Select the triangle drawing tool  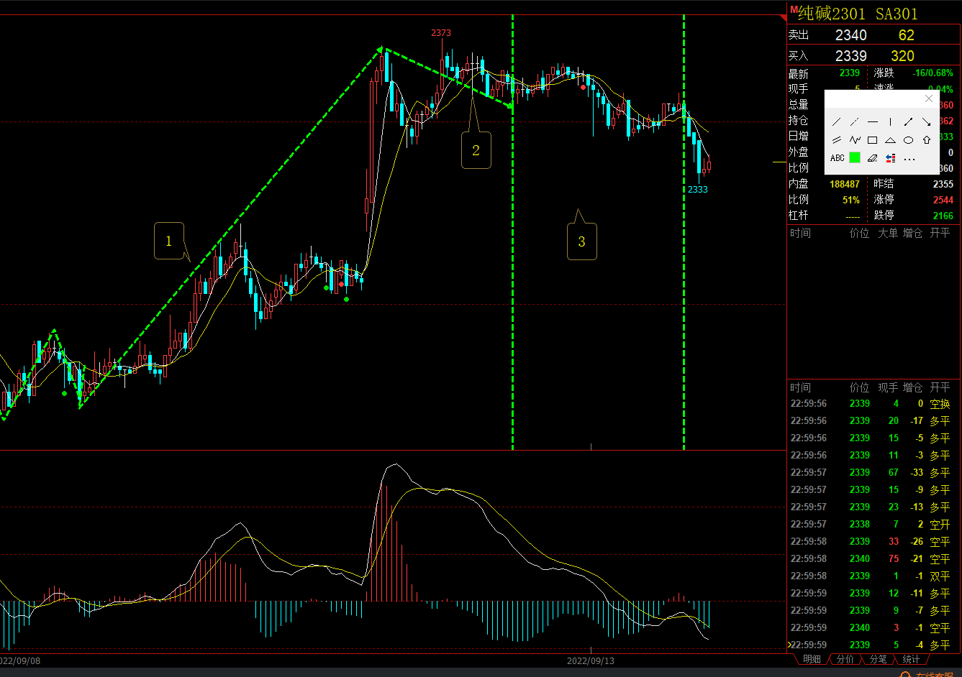pos(890,140)
